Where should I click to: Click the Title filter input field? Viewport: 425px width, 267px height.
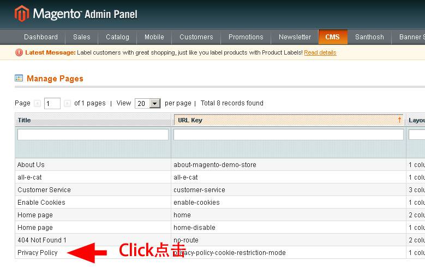pyautogui.click(x=93, y=134)
